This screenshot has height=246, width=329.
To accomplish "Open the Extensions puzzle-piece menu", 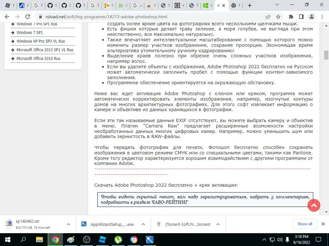I will tap(291, 17).
